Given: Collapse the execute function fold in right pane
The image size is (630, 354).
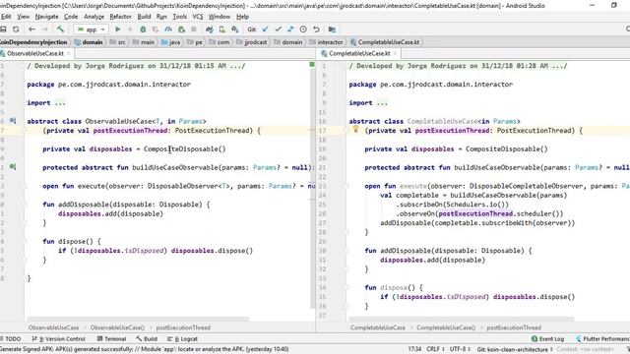Looking at the screenshot, I should pos(346,186).
